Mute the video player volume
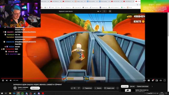 11,80
